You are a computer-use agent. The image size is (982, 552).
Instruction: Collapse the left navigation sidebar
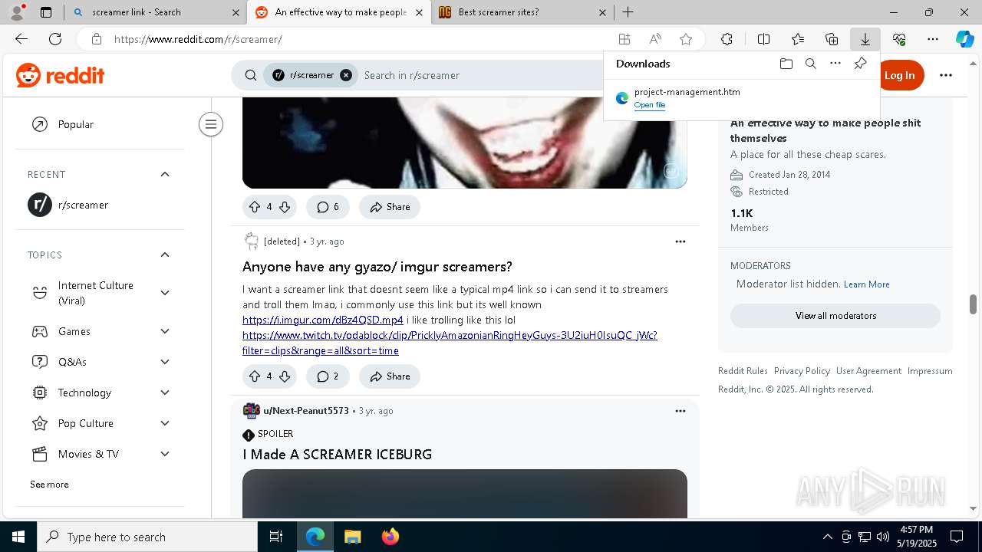coord(210,124)
